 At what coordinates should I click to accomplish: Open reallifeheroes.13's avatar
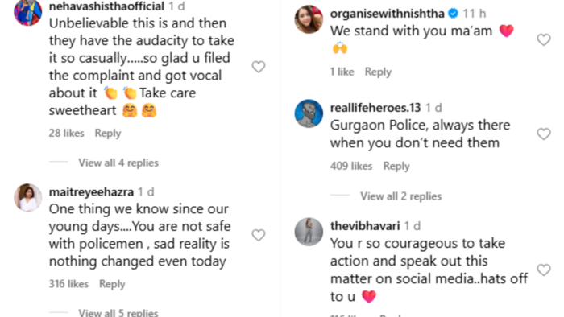click(x=309, y=113)
